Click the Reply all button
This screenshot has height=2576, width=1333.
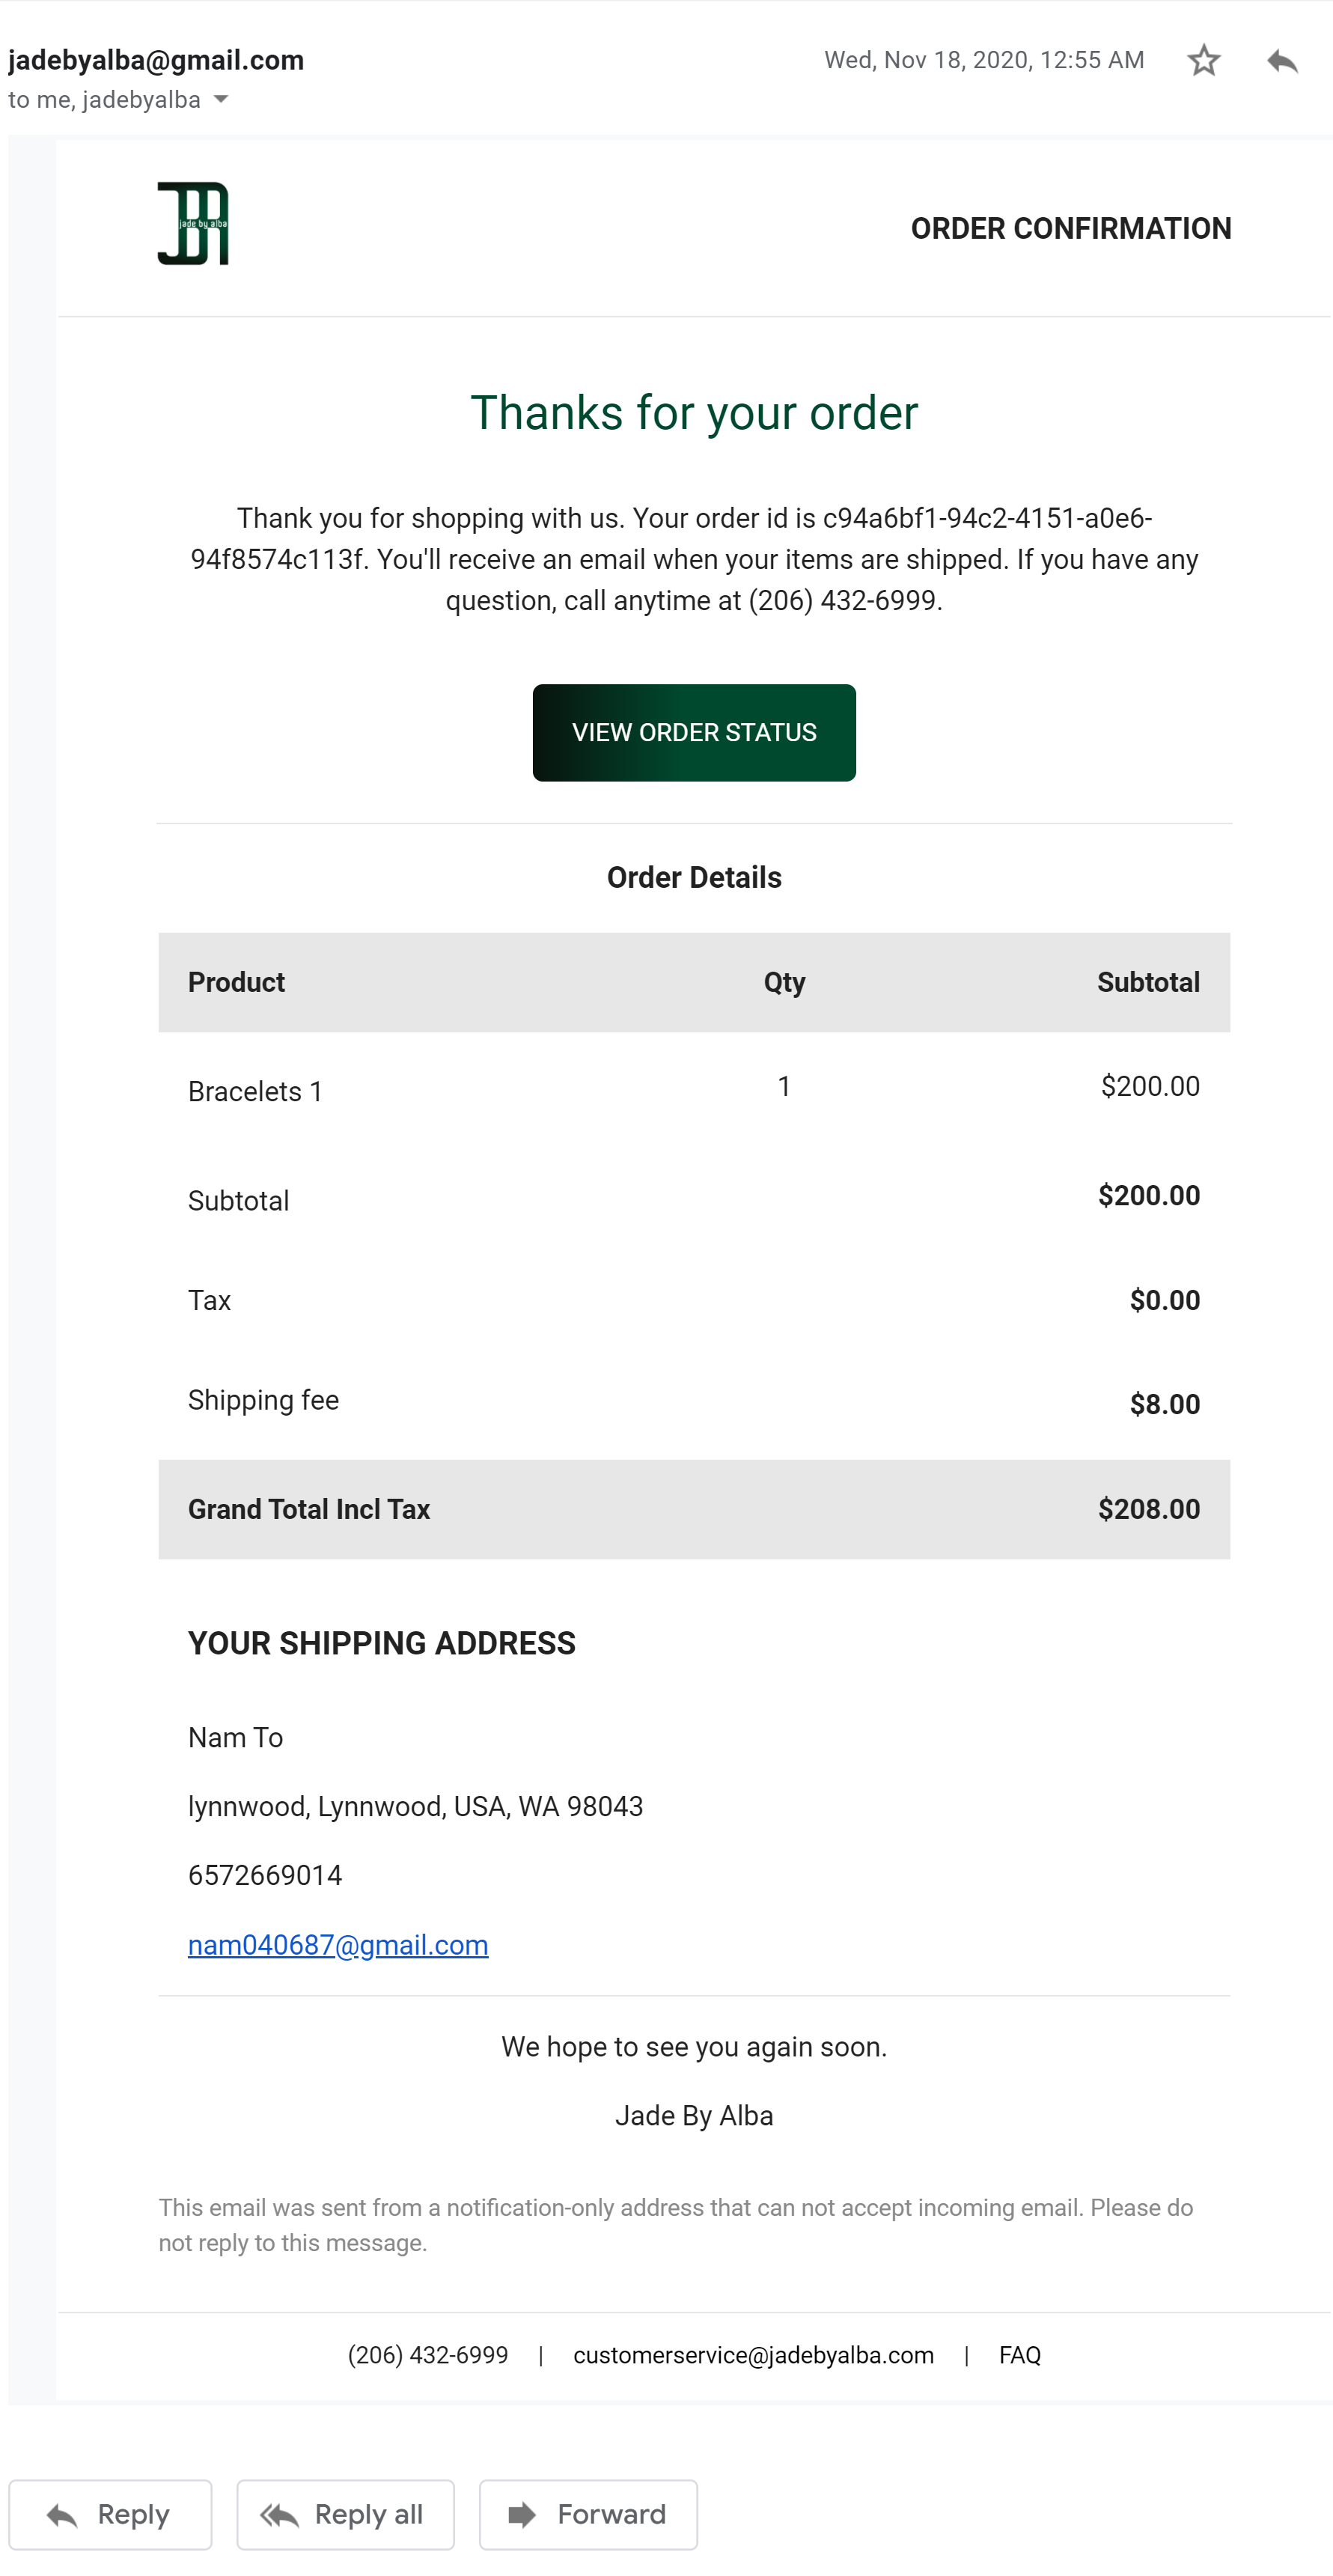345,2514
